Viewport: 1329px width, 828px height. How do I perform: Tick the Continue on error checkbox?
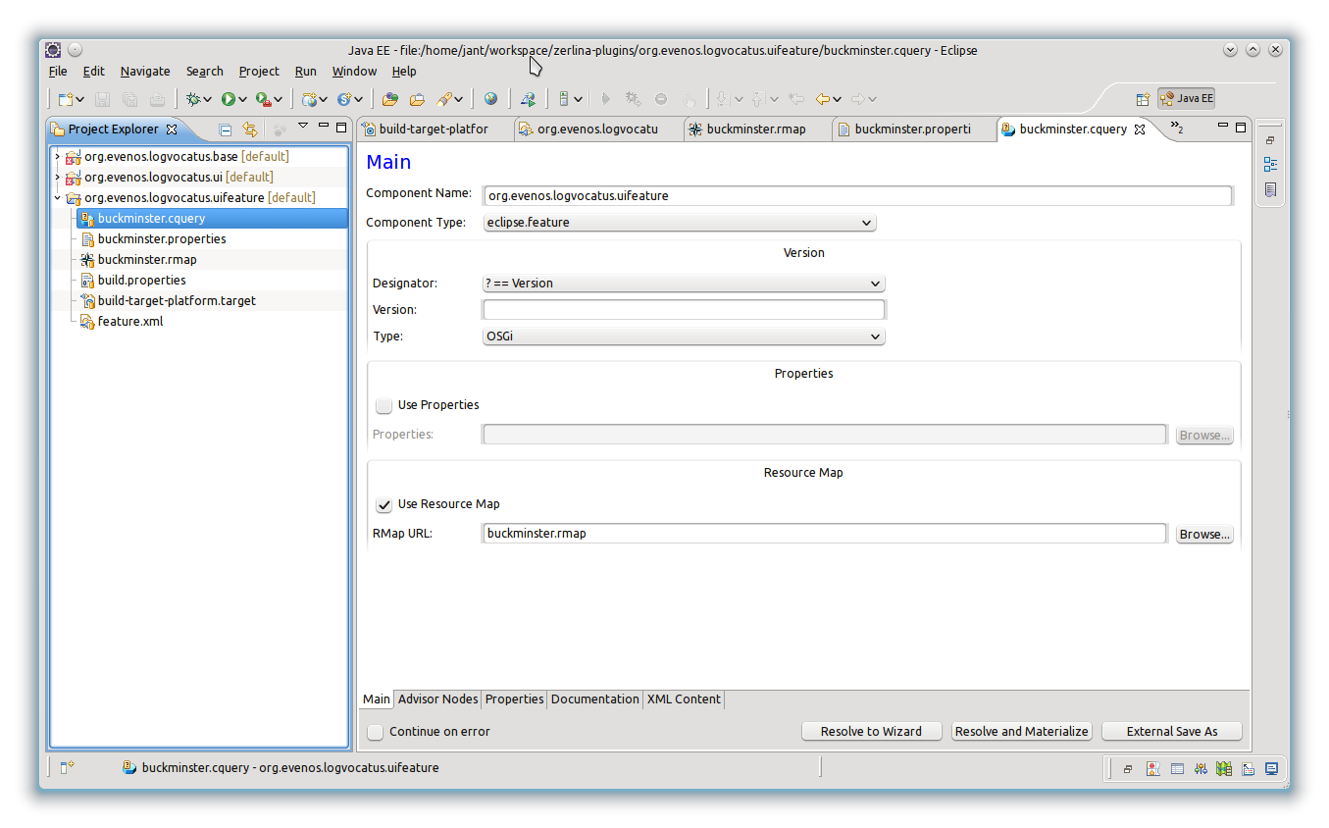(x=376, y=732)
